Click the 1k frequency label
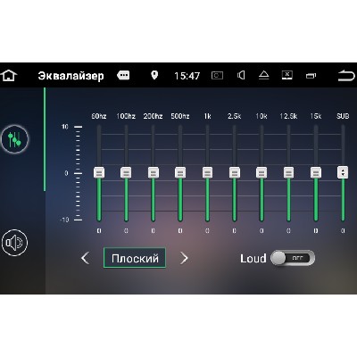The image size is (357, 357). (x=207, y=116)
